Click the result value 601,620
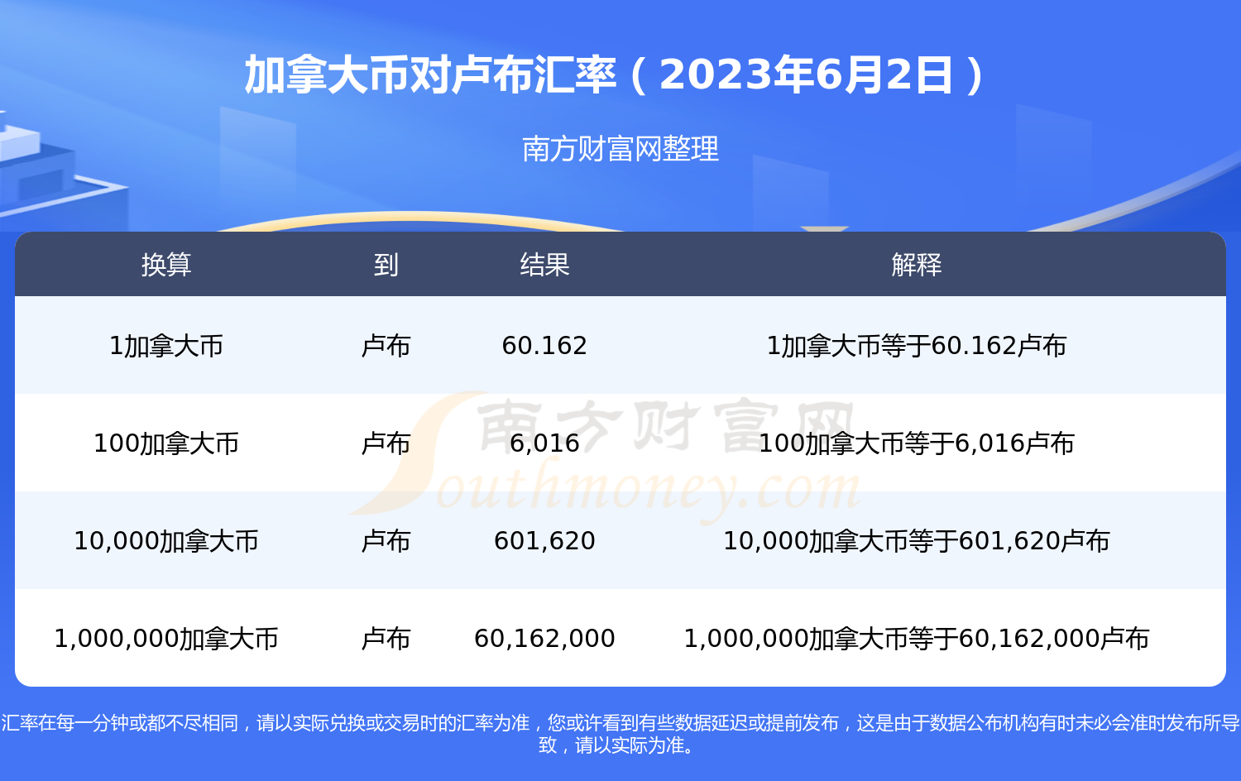The height and width of the screenshot is (781, 1241). point(544,541)
